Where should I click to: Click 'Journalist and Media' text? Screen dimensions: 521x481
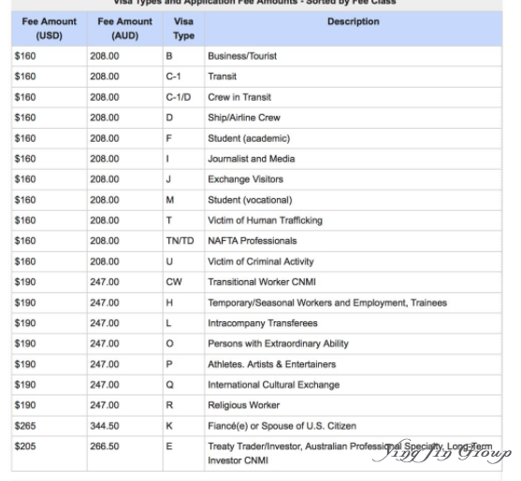coord(252,159)
